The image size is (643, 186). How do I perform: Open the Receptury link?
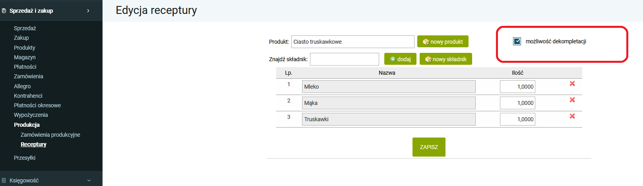pyautogui.click(x=33, y=144)
